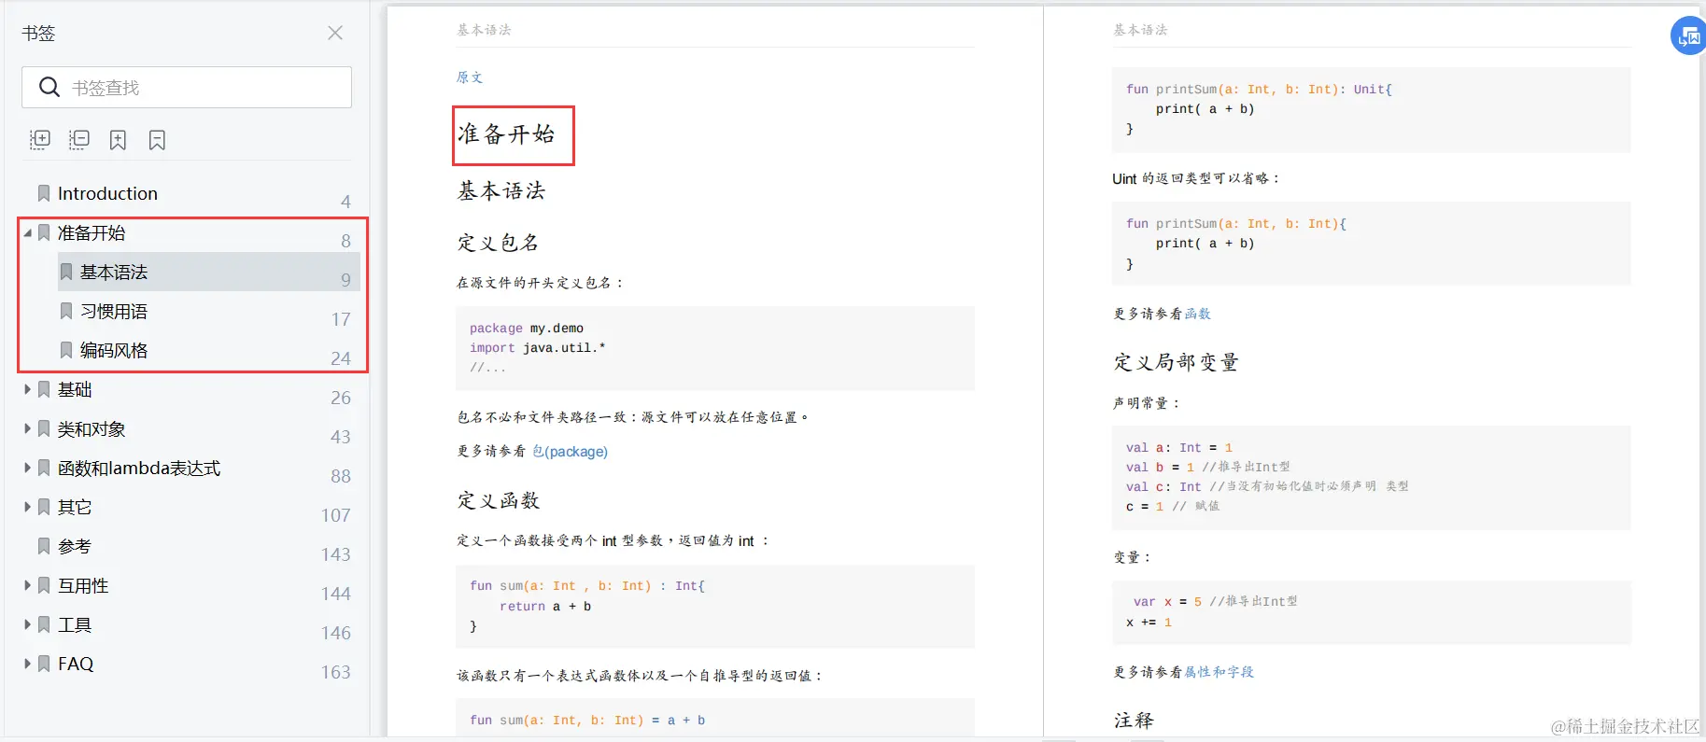Click the search magnifier icon in bookmark search
The height and width of the screenshot is (742, 1706).
49,87
